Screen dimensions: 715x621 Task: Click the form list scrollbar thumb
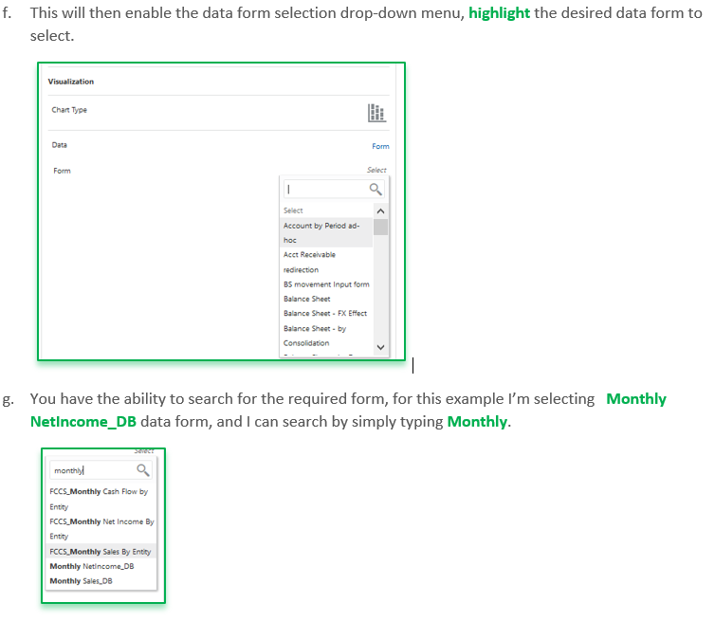pyautogui.click(x=381, y=227)
